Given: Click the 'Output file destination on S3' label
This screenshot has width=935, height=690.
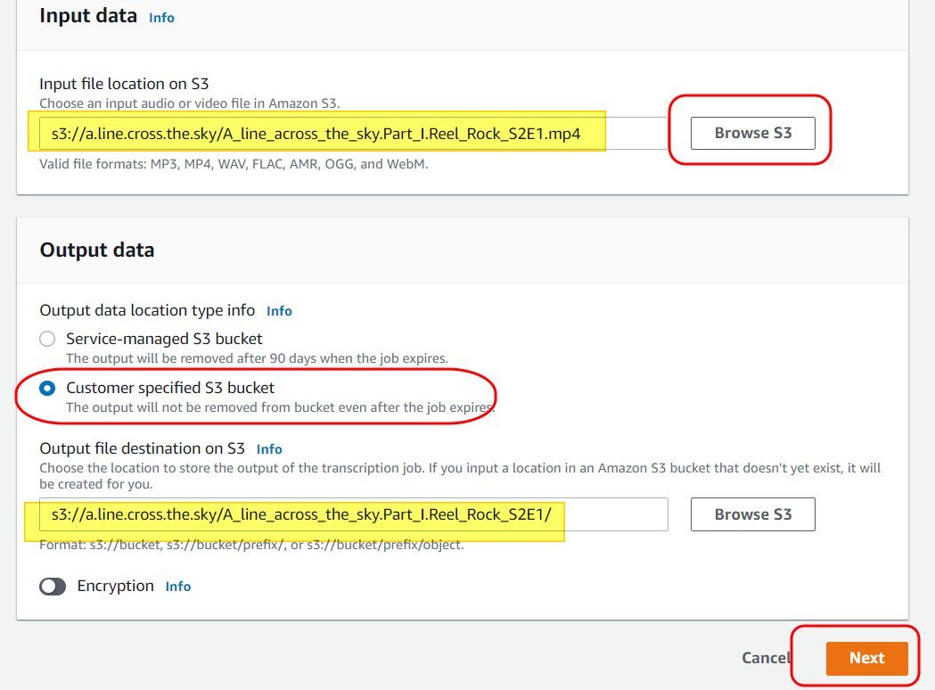Looking at the screenshot, I should coord(142,448).
